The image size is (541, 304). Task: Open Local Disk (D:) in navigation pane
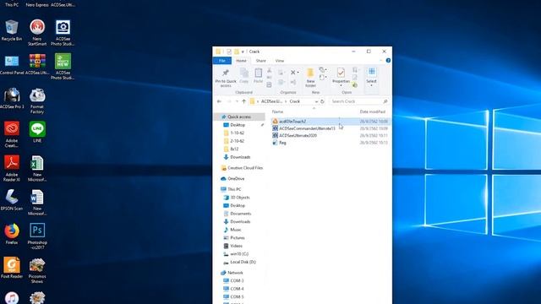point(243,262)
